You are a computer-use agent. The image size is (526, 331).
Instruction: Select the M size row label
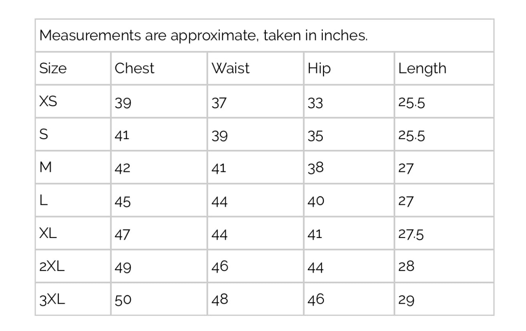tap(46, 168)
